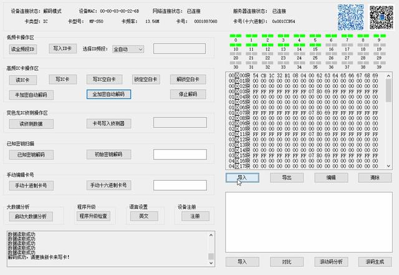The height and width of the screenshot is (275, 399).
Task: Start 半加密自动解码
Action: point(31,95)
